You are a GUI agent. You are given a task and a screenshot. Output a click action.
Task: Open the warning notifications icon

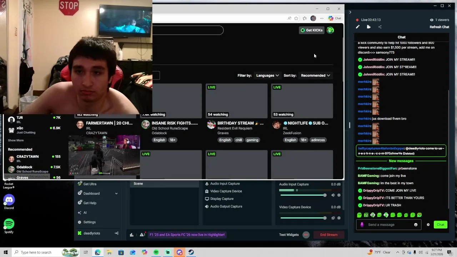(x=142, y=235)
